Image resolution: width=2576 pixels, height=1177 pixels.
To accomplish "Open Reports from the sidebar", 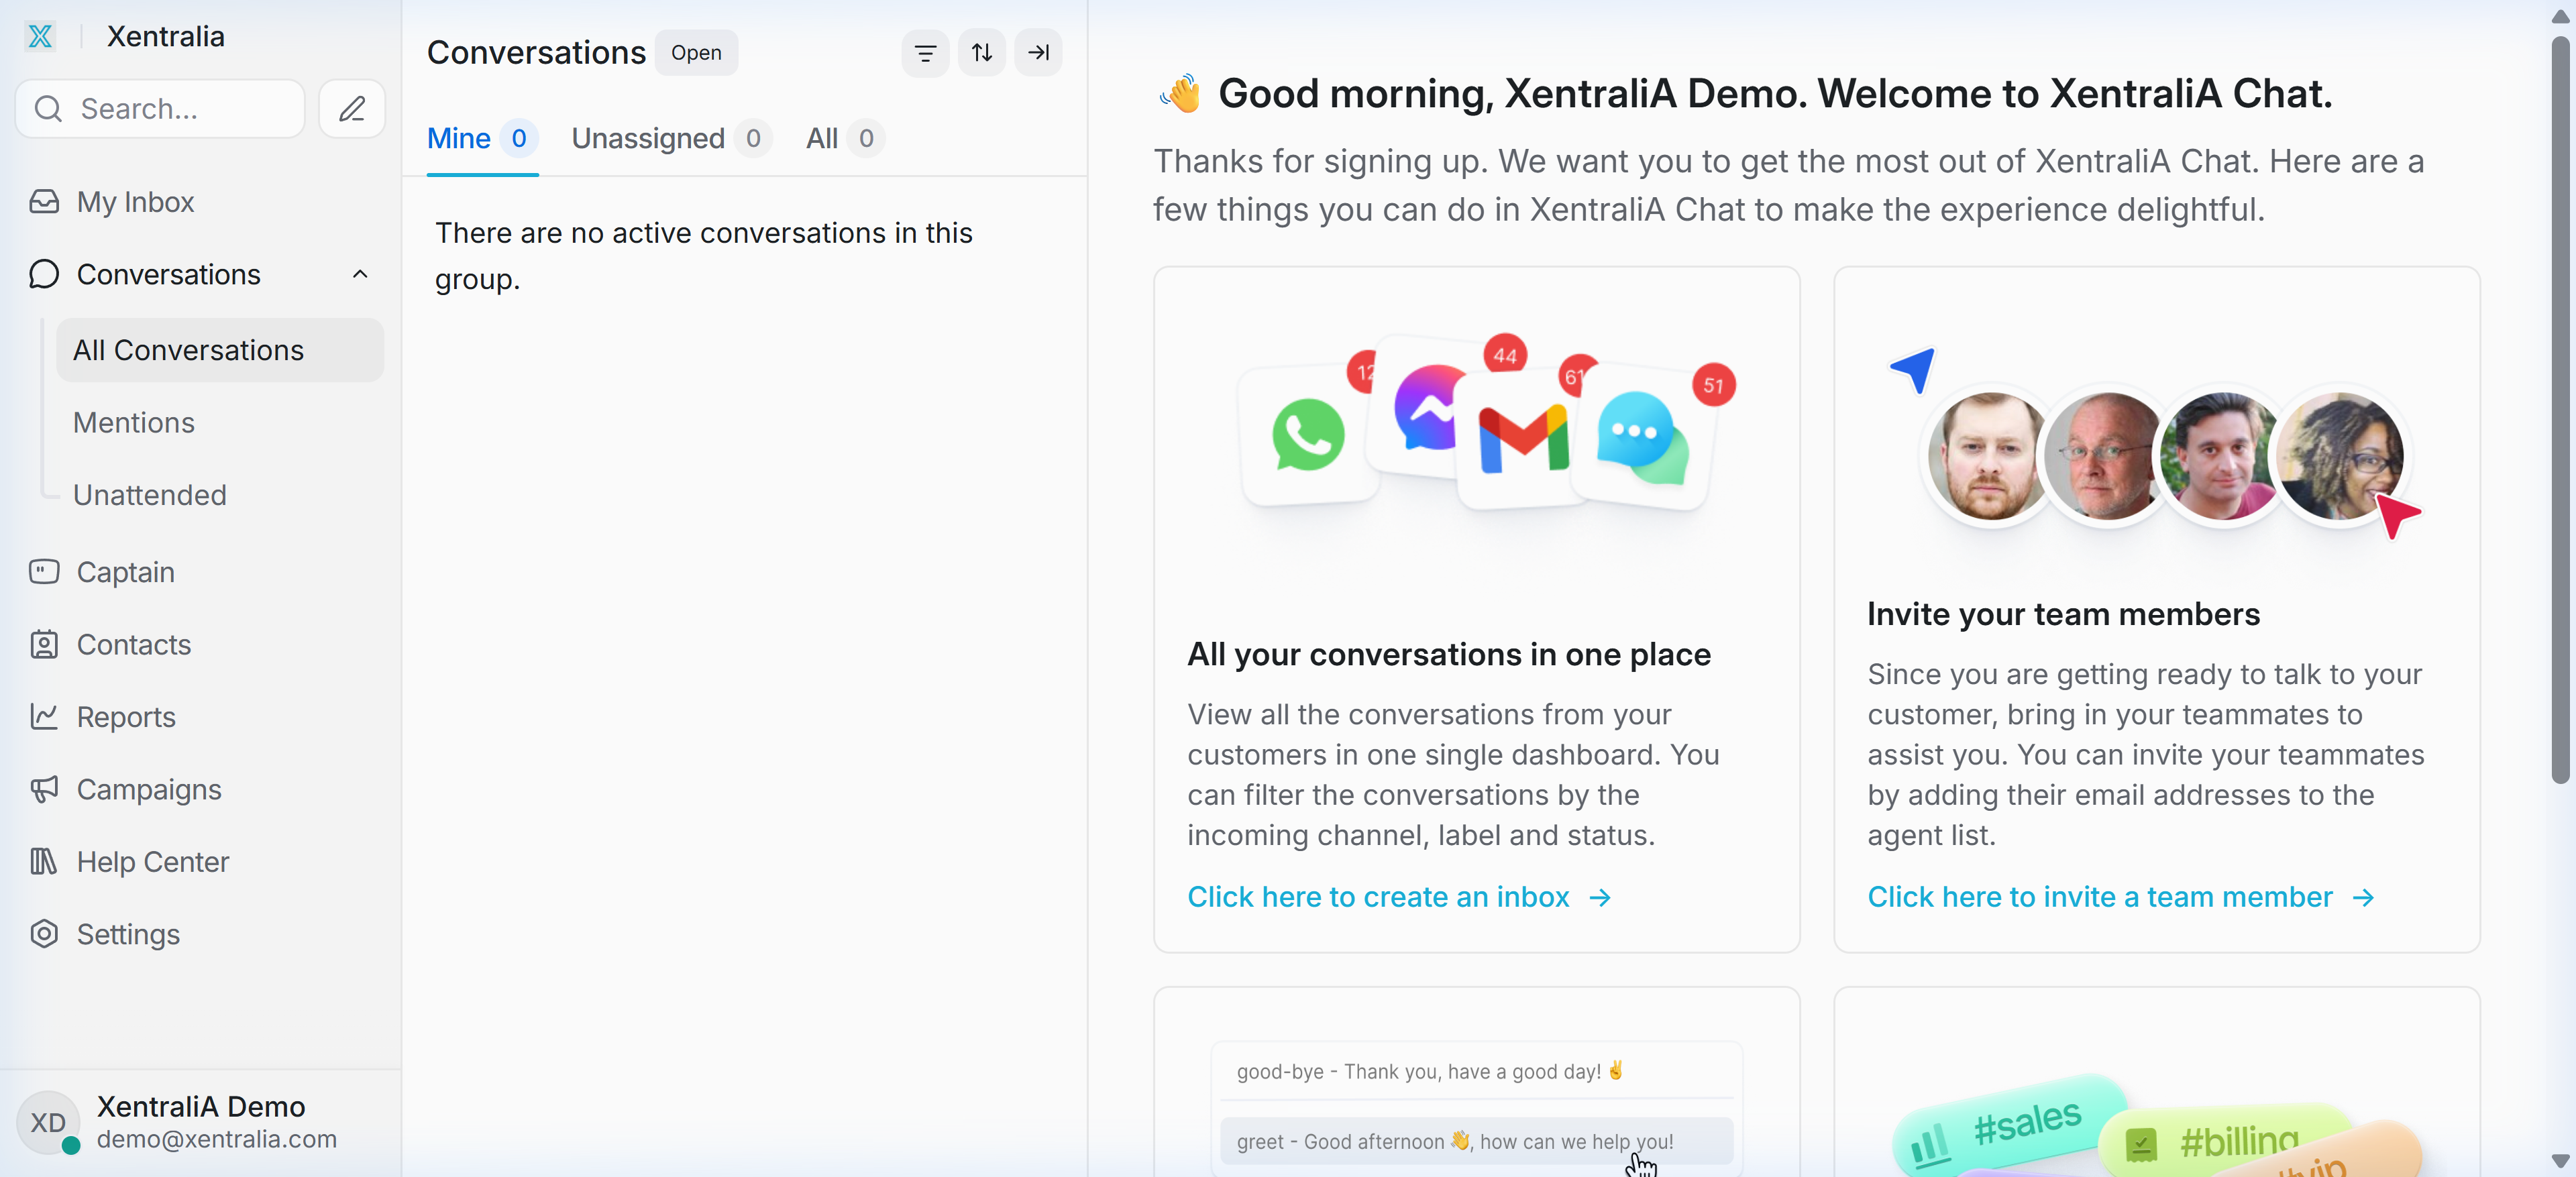I will pyautogui.click(x=126, y=717).
